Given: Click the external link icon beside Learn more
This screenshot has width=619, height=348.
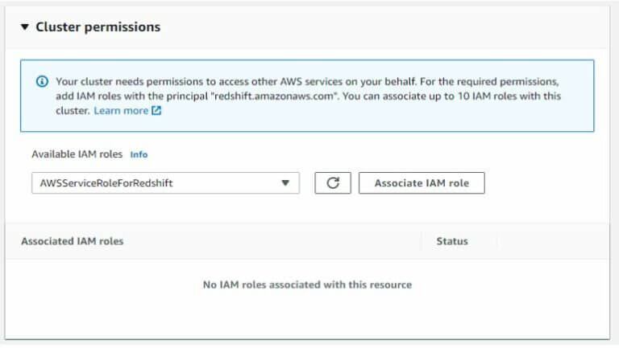Looking at the screenshot, I should (x=156, y=111).
